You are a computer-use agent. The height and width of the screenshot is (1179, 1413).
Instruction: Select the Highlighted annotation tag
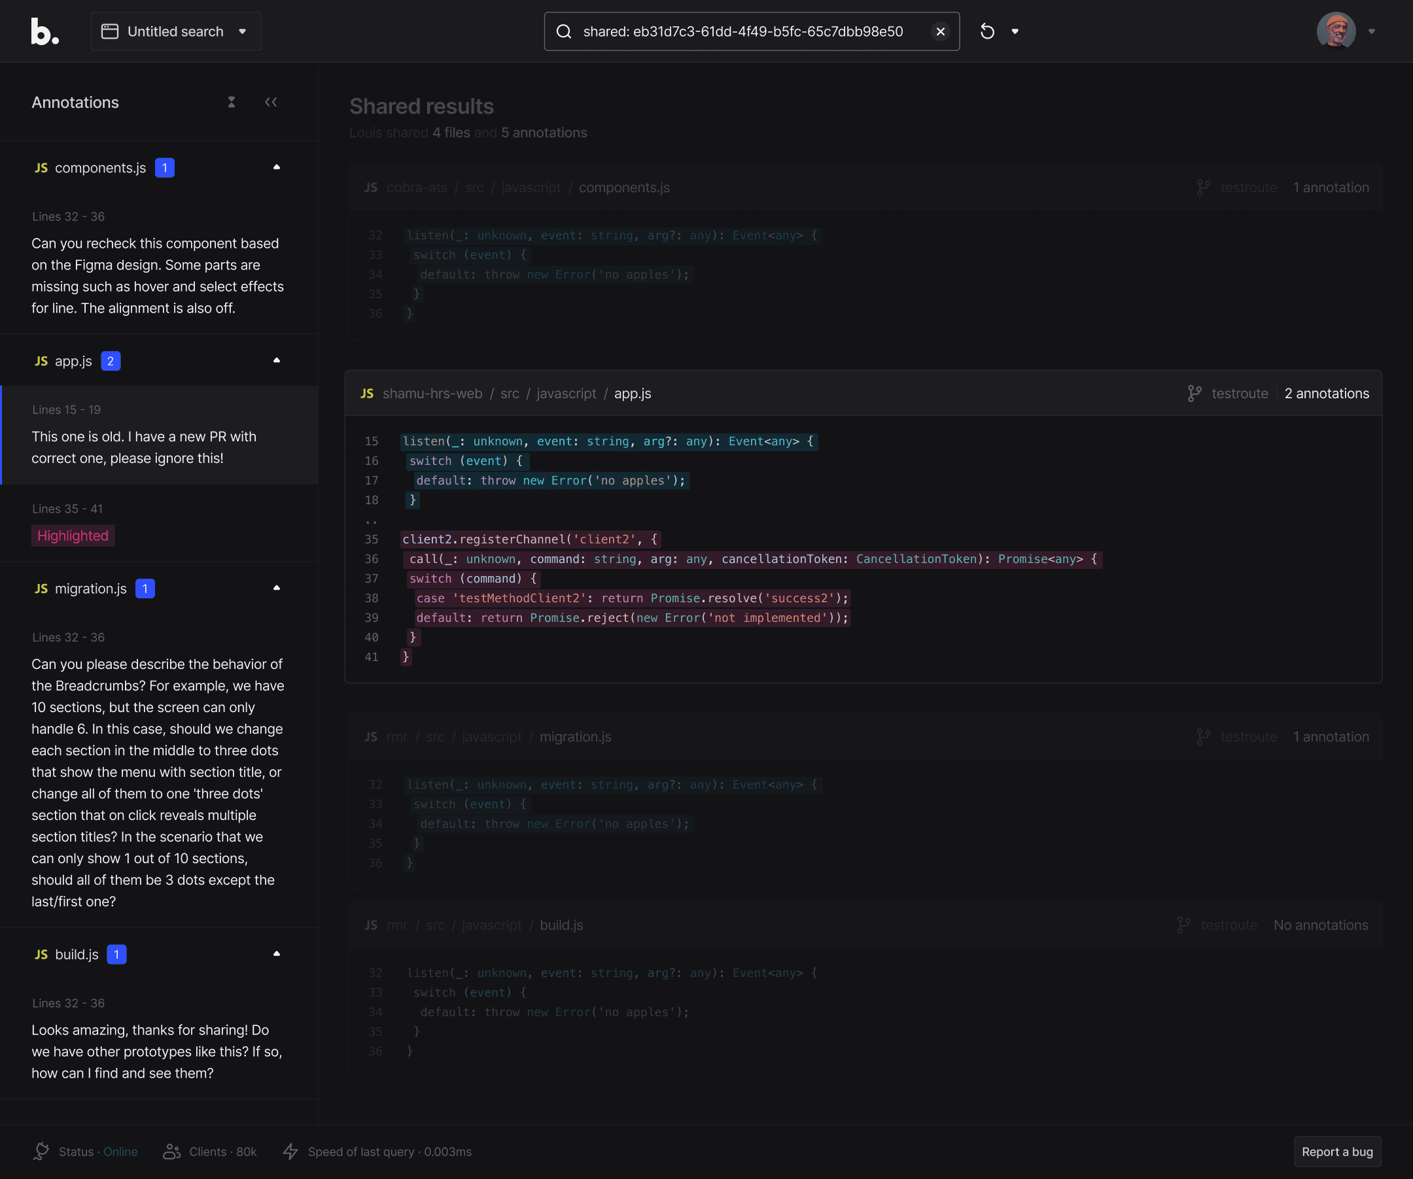(x=73, y=536)
